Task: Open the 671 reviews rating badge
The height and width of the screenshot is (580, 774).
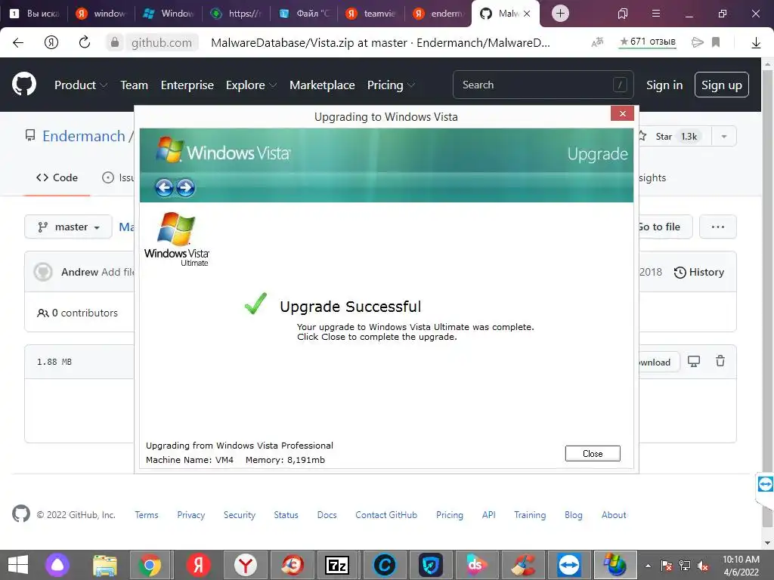Action: click(x=647, y=42)
